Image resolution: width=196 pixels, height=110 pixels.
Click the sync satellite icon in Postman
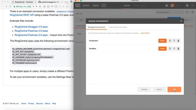pos(167,5)
